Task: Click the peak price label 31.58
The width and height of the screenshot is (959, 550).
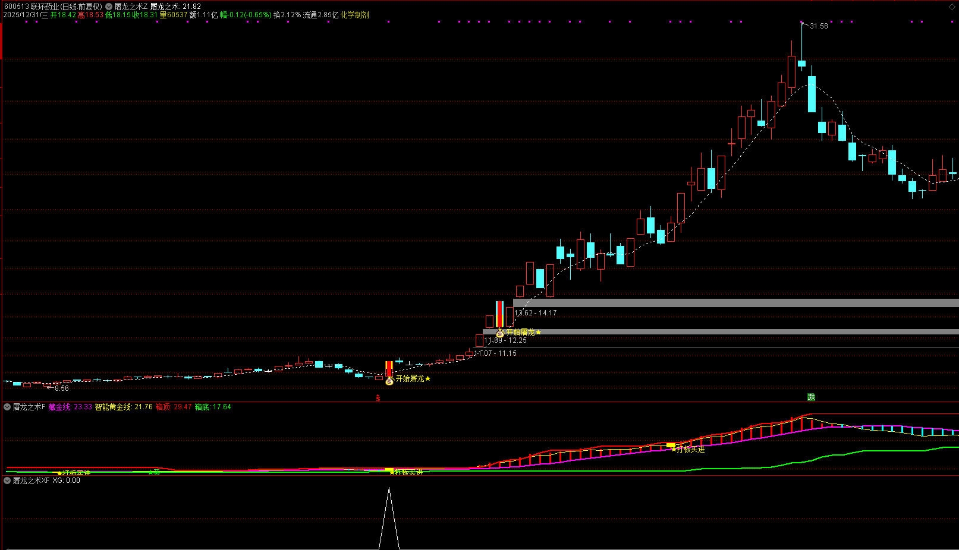Action: (819, 26)
